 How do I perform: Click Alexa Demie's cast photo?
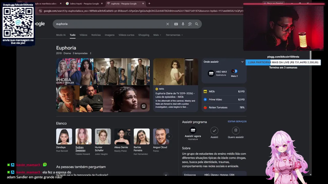[x=122, y=136]
